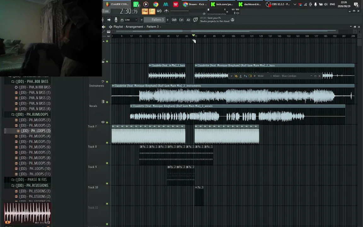Screen dimensions: 363x227
Task: Open the Pattern 3 selector
Action: (155, 20)
